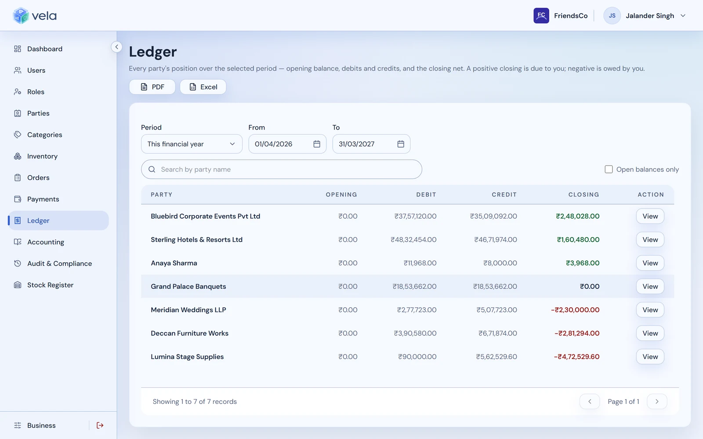
Task: View Bluebird Corporate Events Pvt Ltd ledger
Action: (x=650, y=216)
